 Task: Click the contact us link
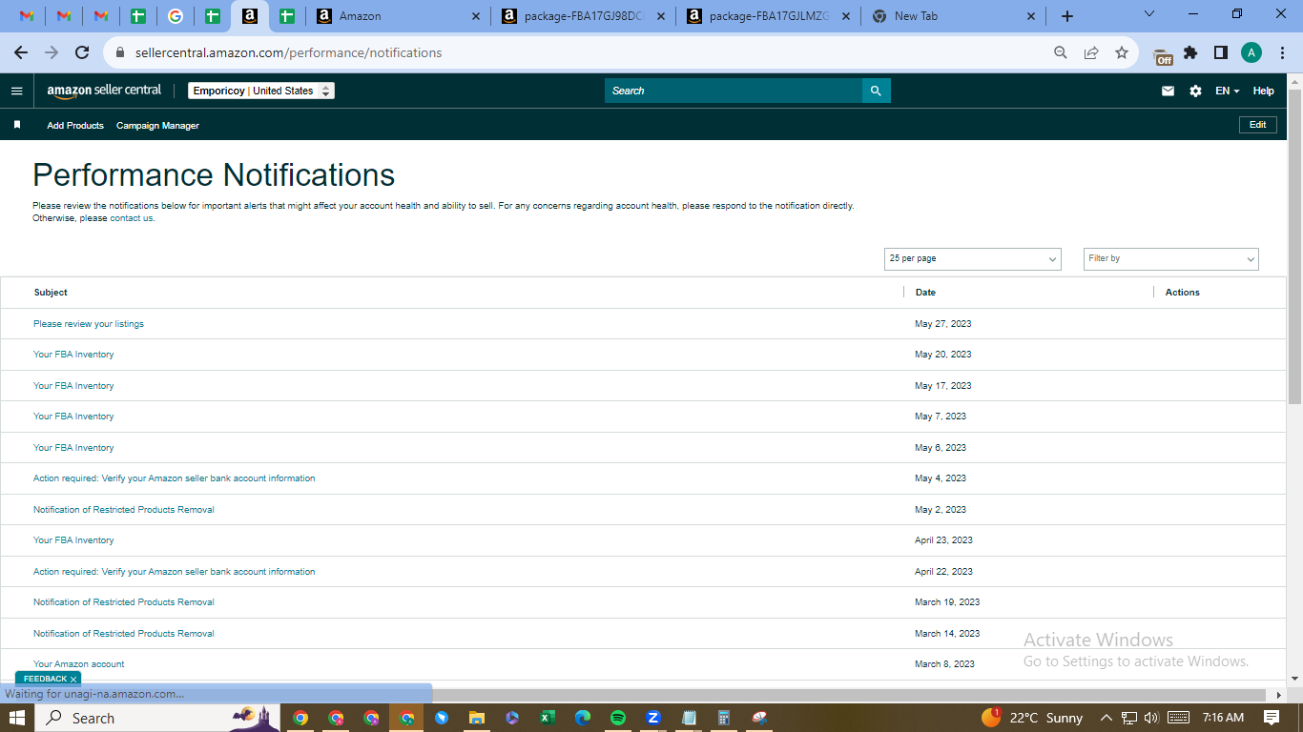(x=132, y=218)
